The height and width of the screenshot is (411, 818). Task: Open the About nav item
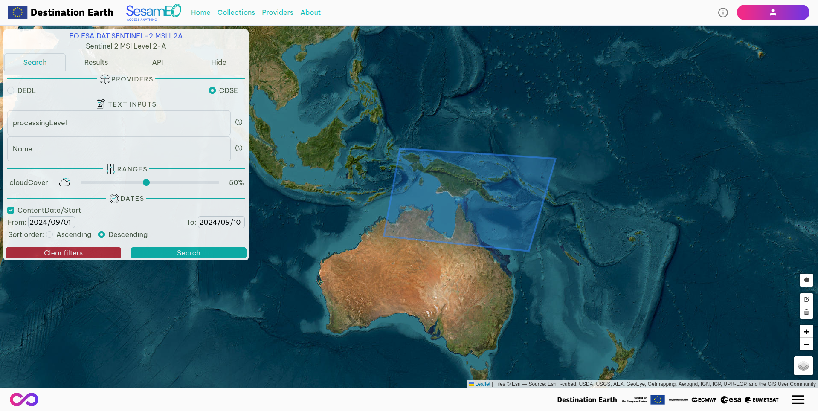coord(310,12)
